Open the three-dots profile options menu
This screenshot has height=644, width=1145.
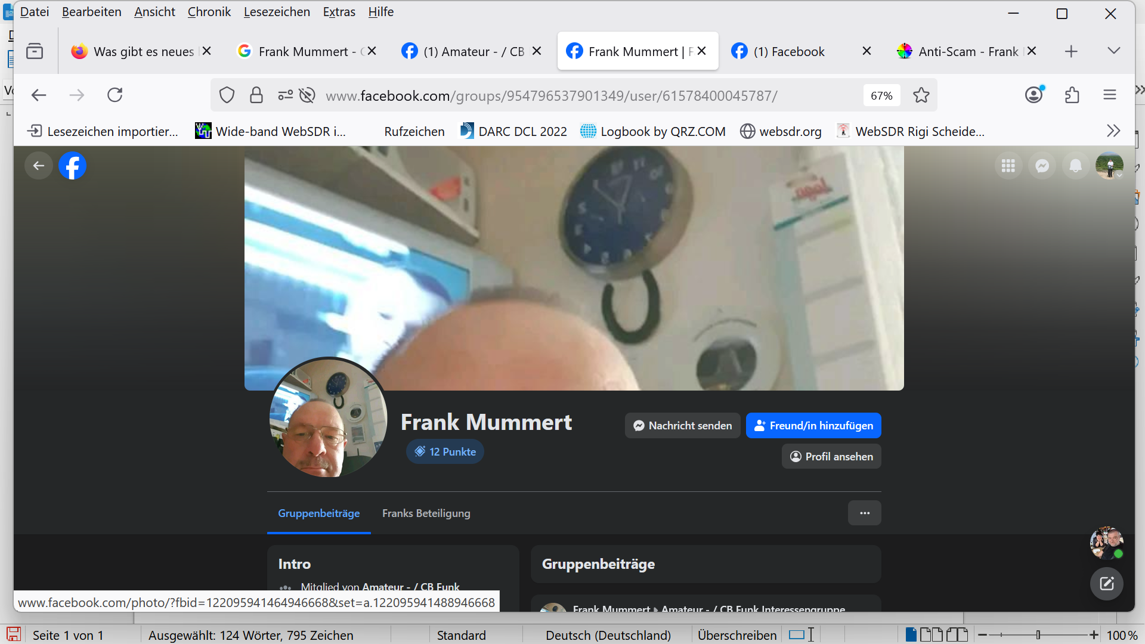pyautogui.click(x=864, y=513)
